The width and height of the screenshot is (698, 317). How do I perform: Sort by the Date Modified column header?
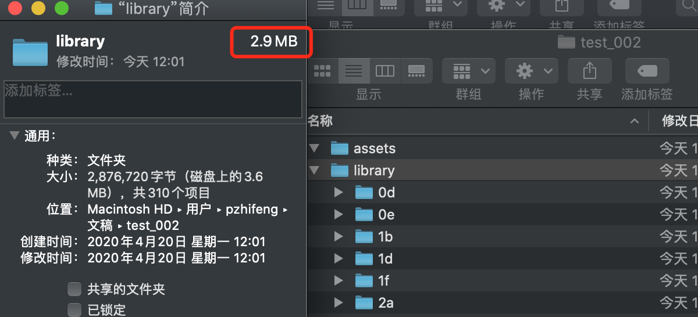pyautogui.click(x=679, y=121)
